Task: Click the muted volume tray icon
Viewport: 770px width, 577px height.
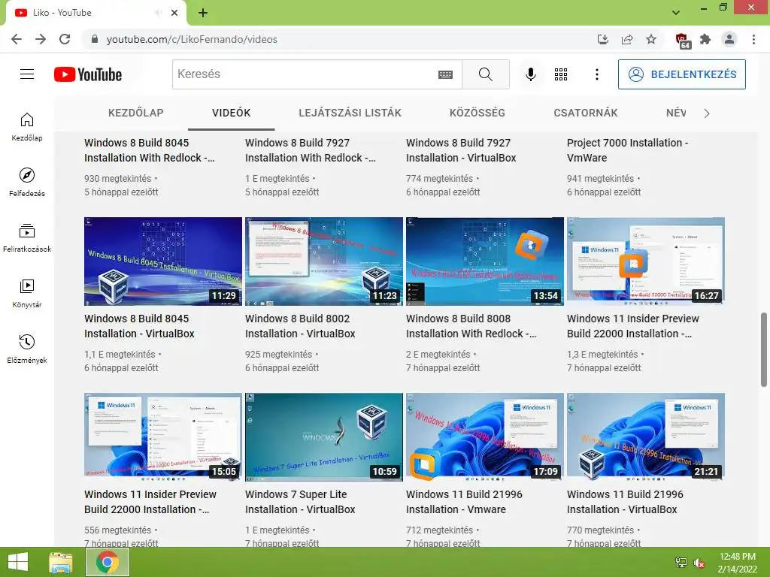Action: (699, 563)
